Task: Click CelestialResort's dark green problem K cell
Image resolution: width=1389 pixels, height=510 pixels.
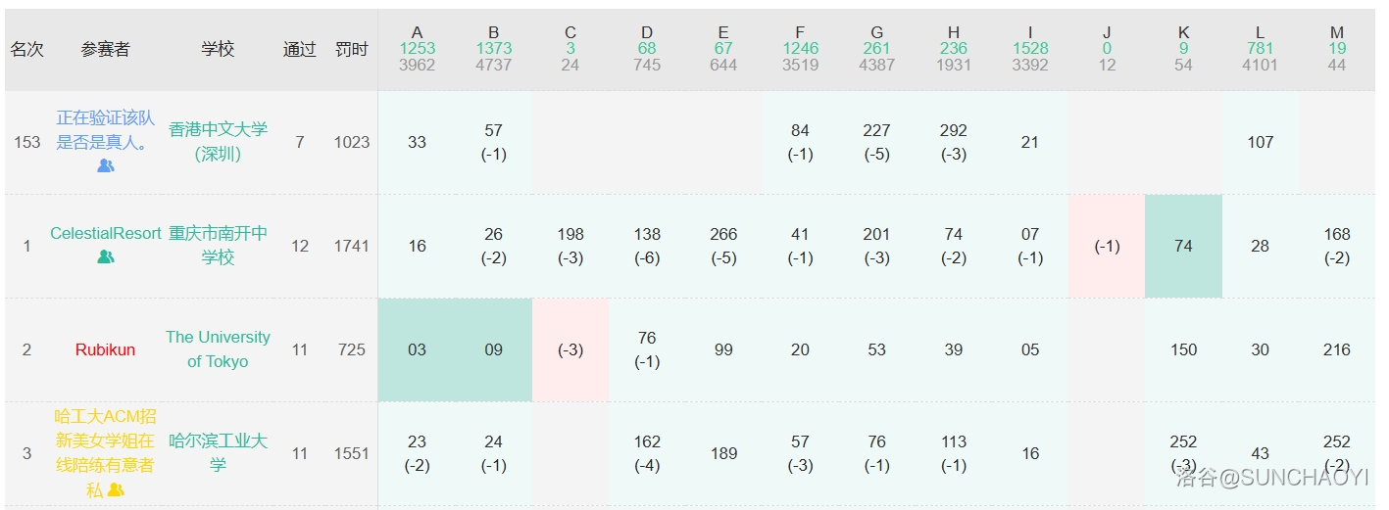Action: click(x=1183, y=246)
